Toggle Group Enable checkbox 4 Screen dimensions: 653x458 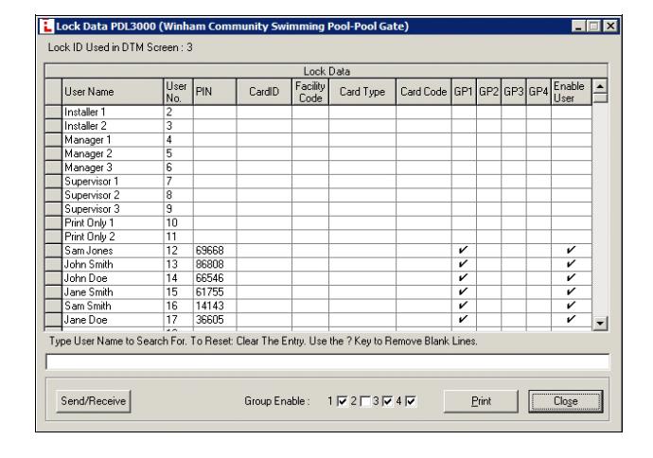(411, 401)
